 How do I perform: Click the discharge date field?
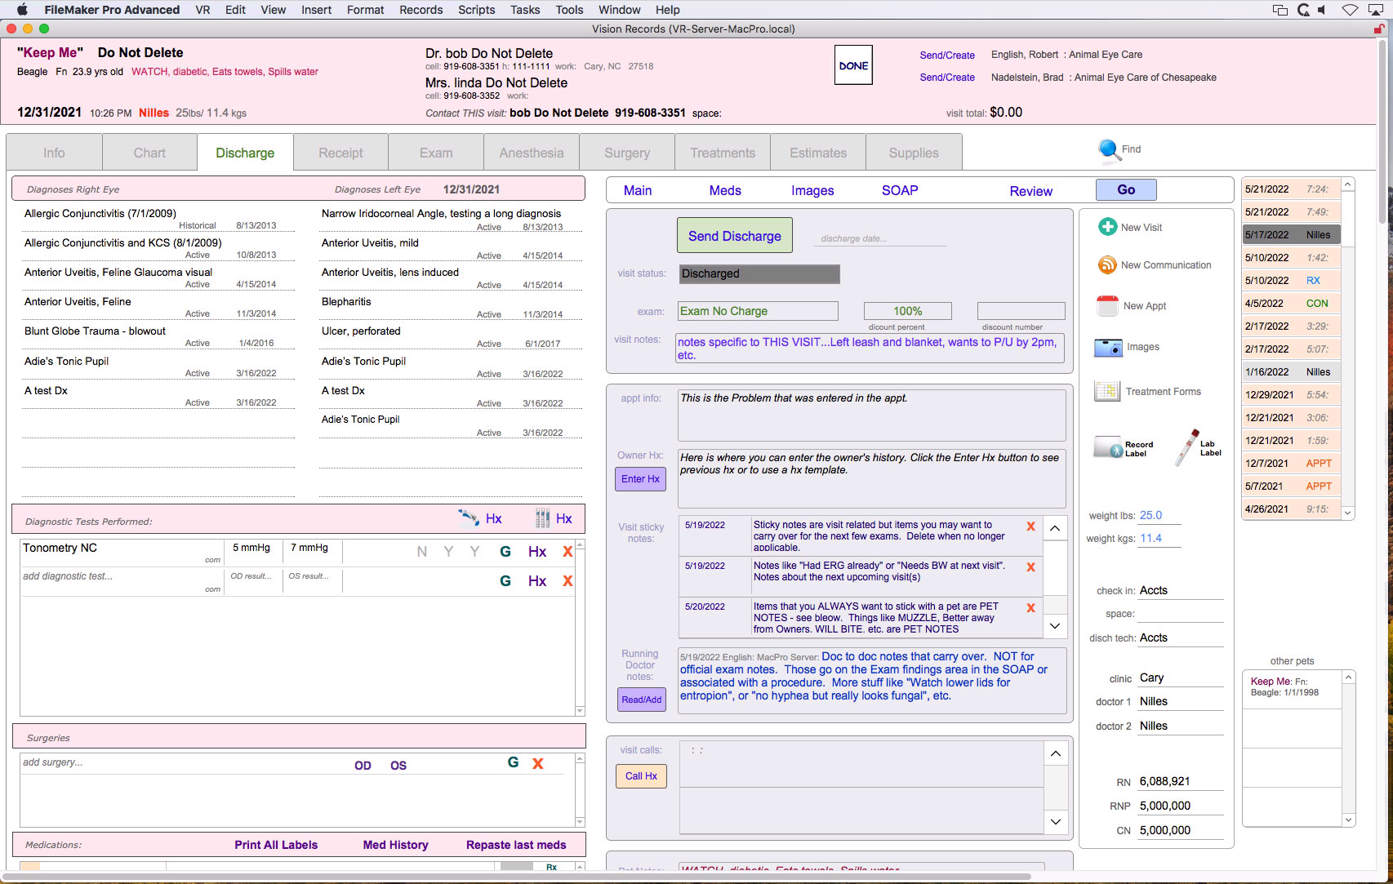click(x=881, y=238)
